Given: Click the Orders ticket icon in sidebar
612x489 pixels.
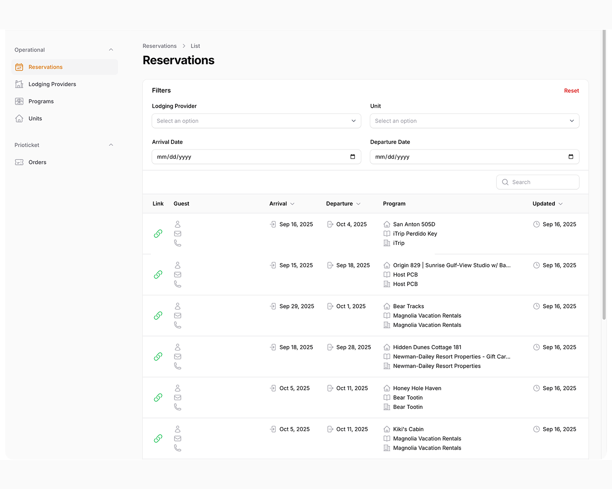Looking at the screenshot, I should [x=19, y=162].
